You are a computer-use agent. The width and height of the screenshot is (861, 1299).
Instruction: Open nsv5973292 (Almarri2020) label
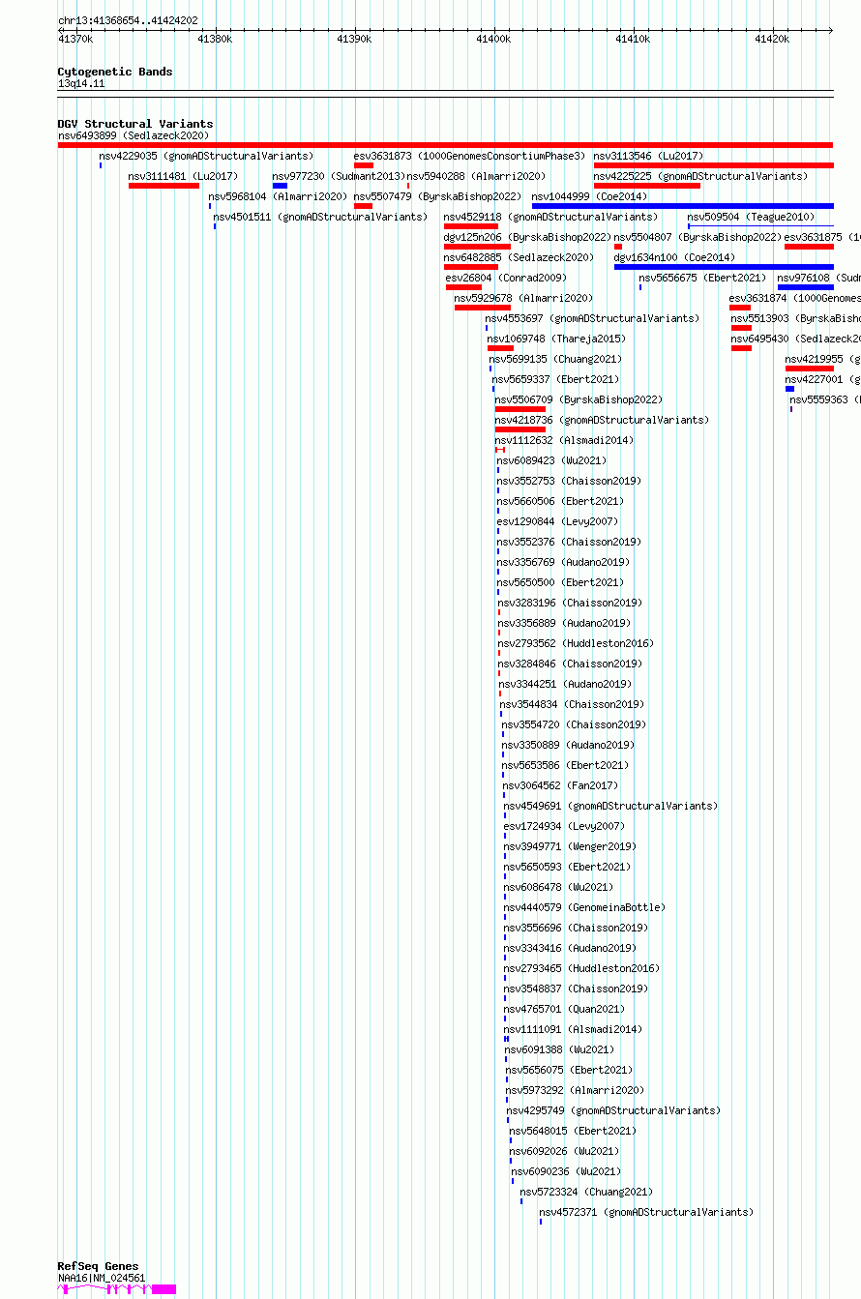[x=576, y=1090]
